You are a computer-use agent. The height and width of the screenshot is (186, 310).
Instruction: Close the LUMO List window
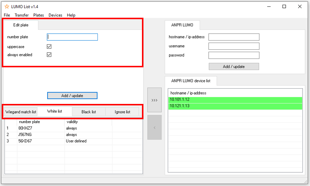click(300, 6)
